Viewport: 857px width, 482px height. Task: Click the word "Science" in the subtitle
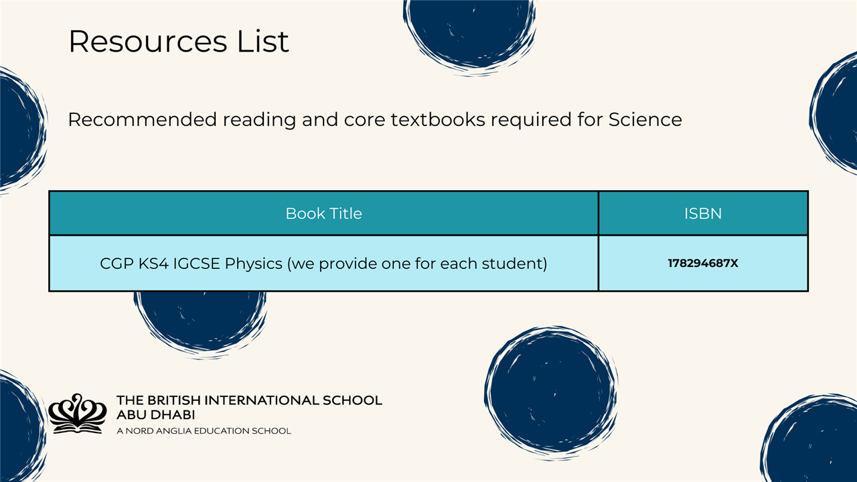tap(645, 120)
